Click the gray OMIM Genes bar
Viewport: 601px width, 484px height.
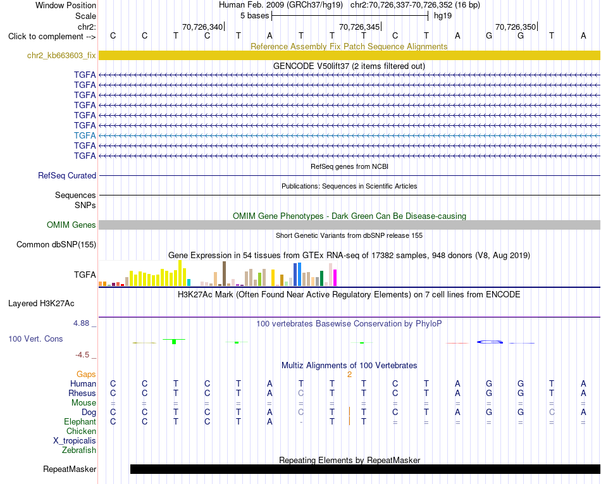[349, 225]
